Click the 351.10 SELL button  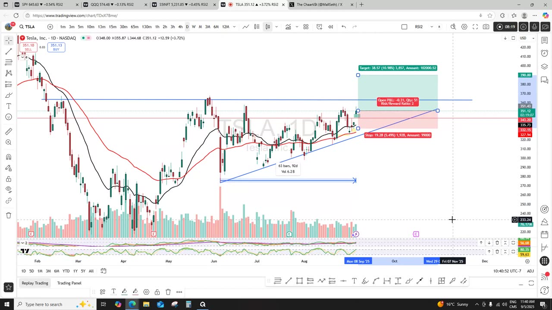pos(28,47)
